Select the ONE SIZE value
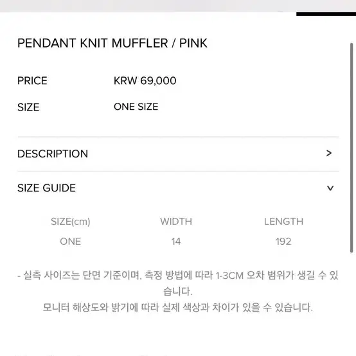Viewport: 356px width, 356px height. (x=136, y=107)
